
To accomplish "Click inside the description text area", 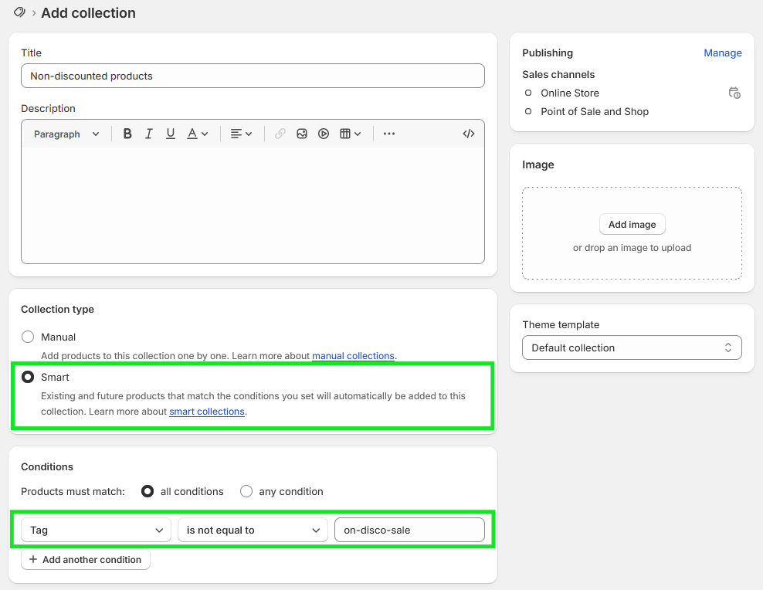I will 253,205.
